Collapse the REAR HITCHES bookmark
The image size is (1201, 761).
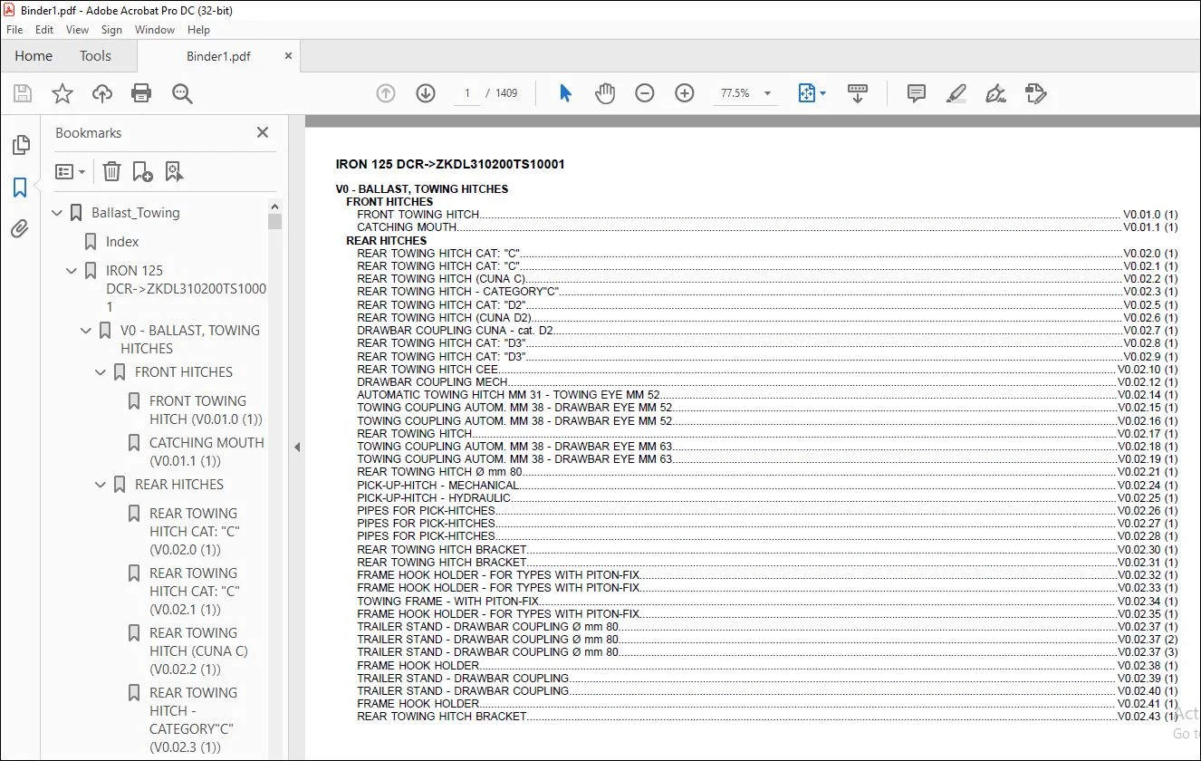[x=101, y=485]
